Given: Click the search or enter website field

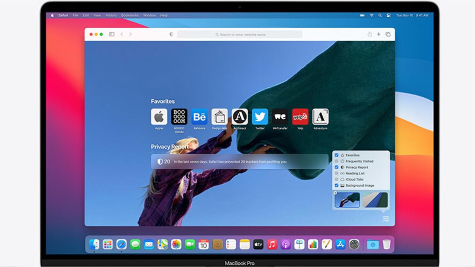Looking at the screenshot, I should click(x=240, y=34).
